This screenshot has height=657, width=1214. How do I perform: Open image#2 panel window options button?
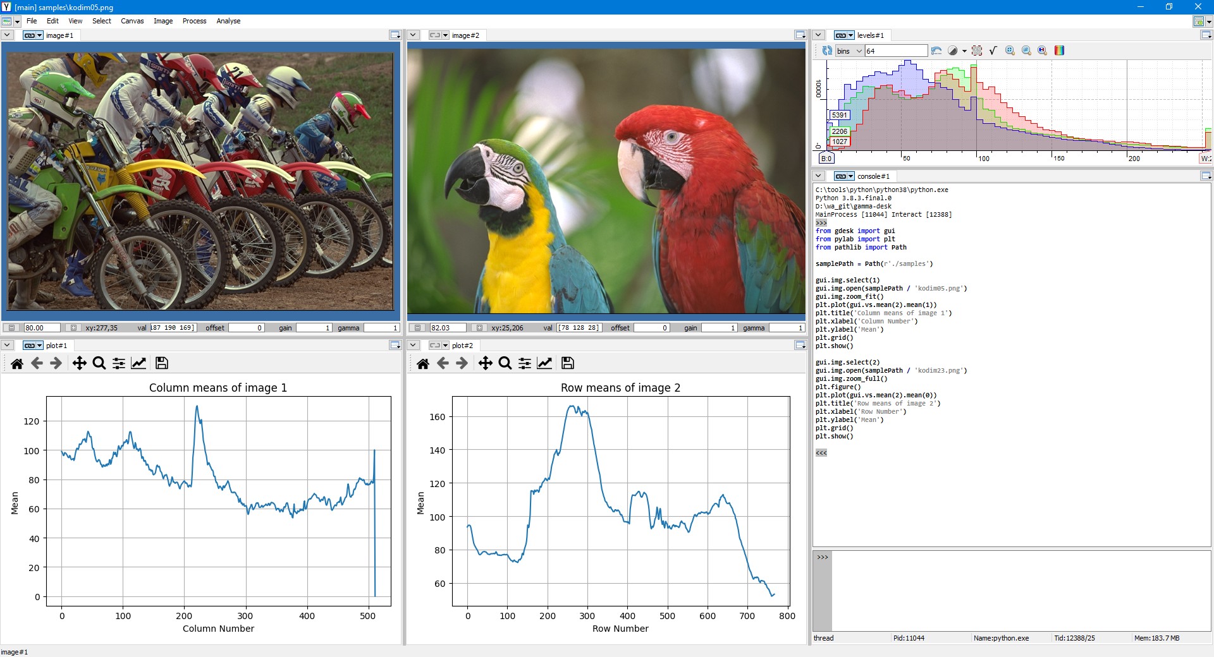[x=800, y=35]
